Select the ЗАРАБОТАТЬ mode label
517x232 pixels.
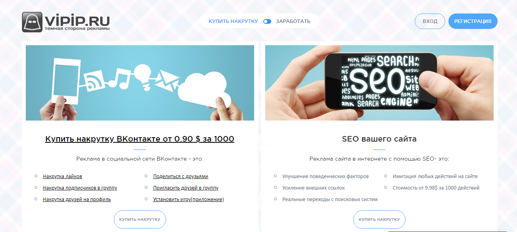pos(293,21)
